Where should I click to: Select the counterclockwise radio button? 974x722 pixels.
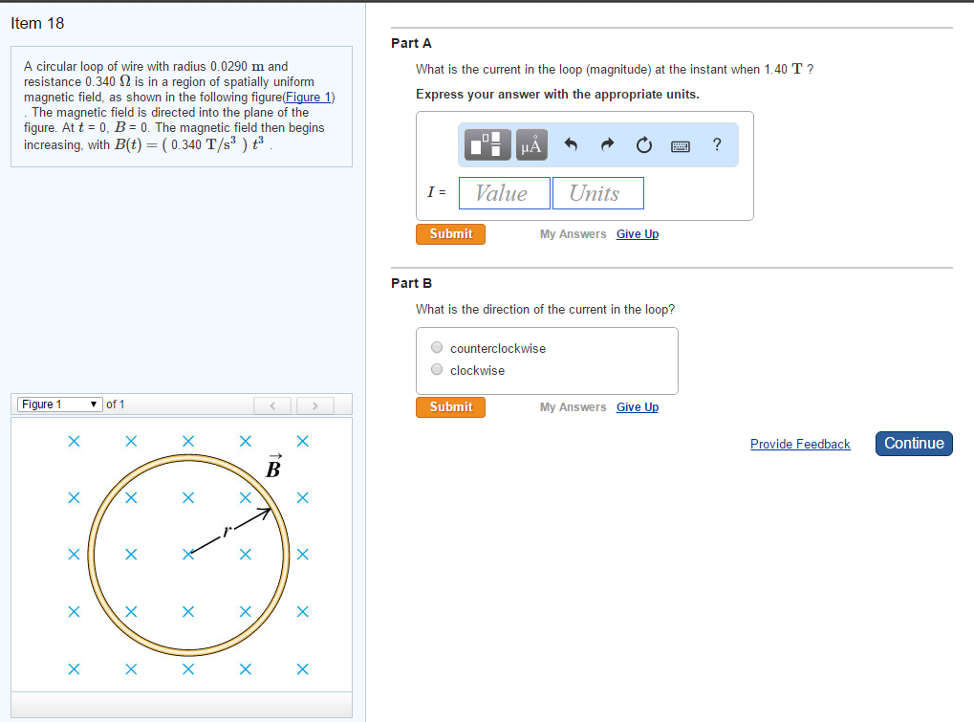pos(437,347)
